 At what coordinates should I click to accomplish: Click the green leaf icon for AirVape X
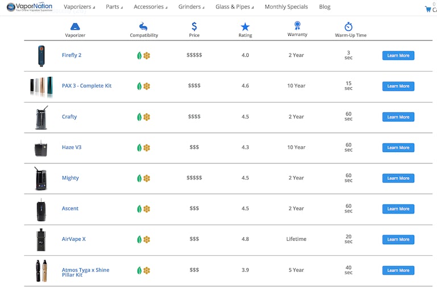(x=139, y=239)
